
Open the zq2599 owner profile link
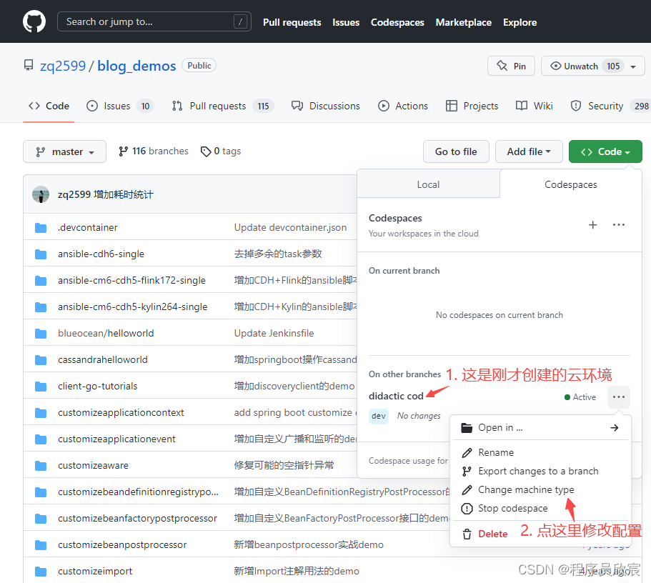(63, 66)
